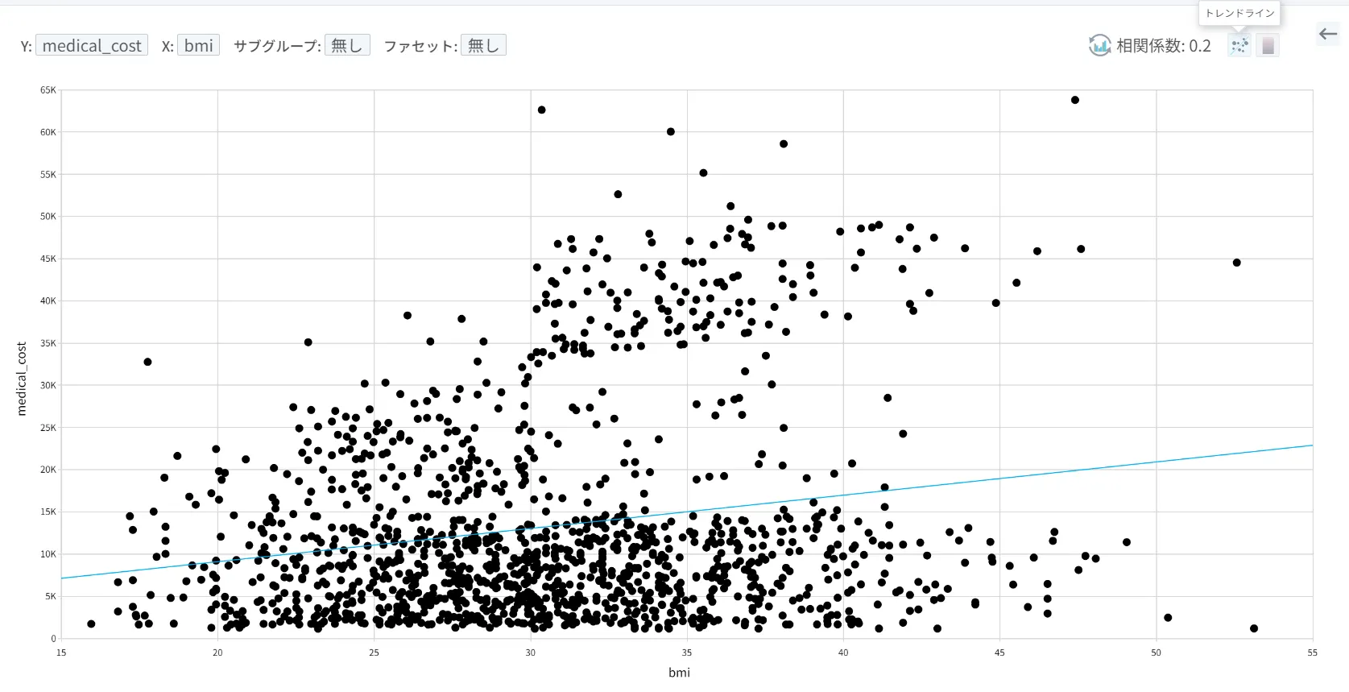
Task: Click the 5K y-axis tick label
Action: pos(51,597)
